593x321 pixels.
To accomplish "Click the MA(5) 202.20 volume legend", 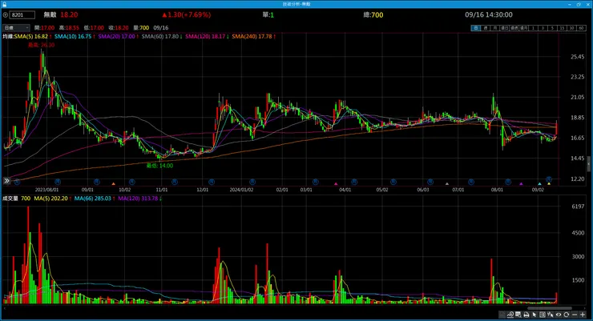I will click(51, 199).
